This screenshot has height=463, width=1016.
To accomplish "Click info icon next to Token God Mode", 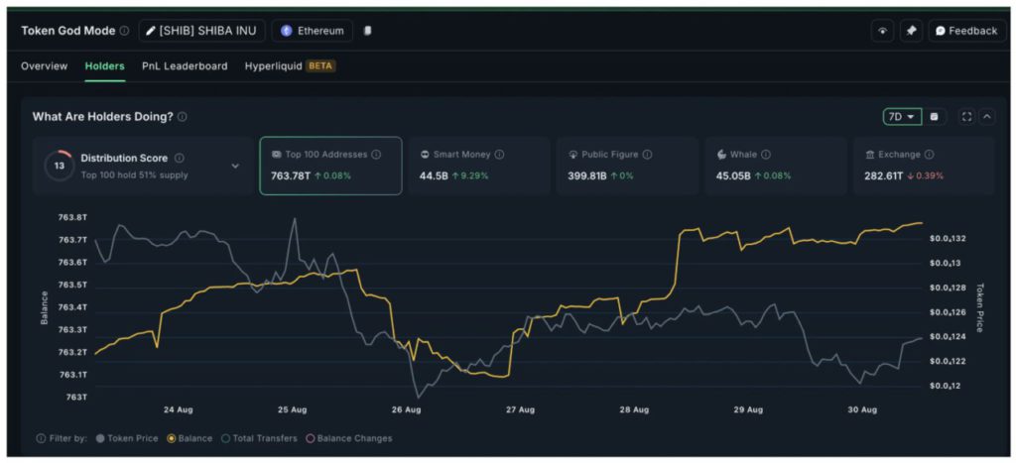I will pyautogui.click(x=124, y=31).
